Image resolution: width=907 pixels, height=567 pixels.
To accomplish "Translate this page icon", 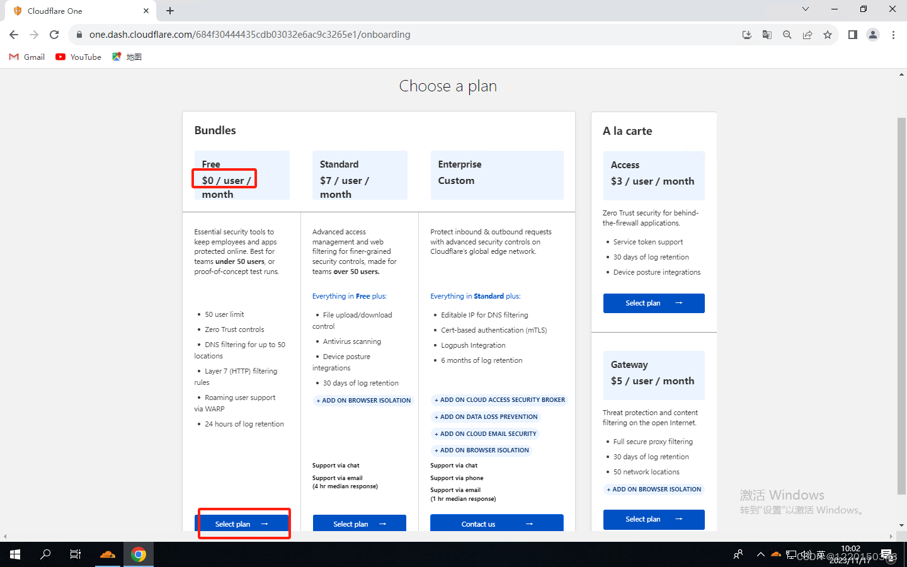I will point(767,35).
